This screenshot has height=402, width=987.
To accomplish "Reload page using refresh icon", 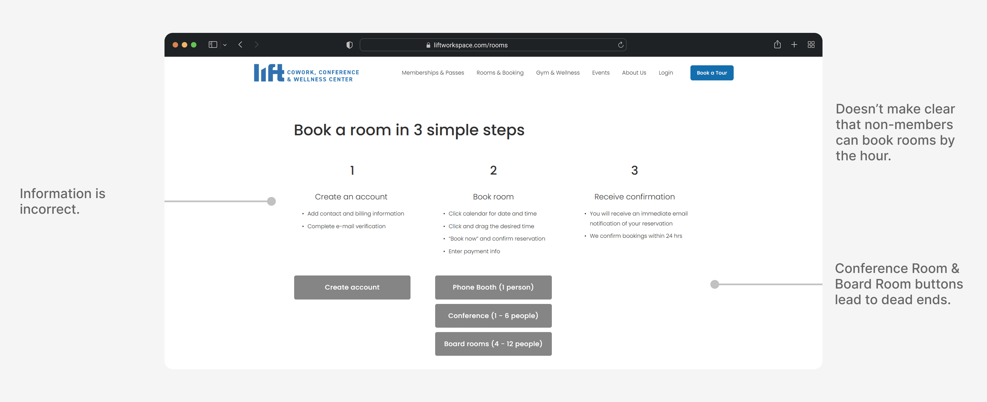I will coord(620,45).
